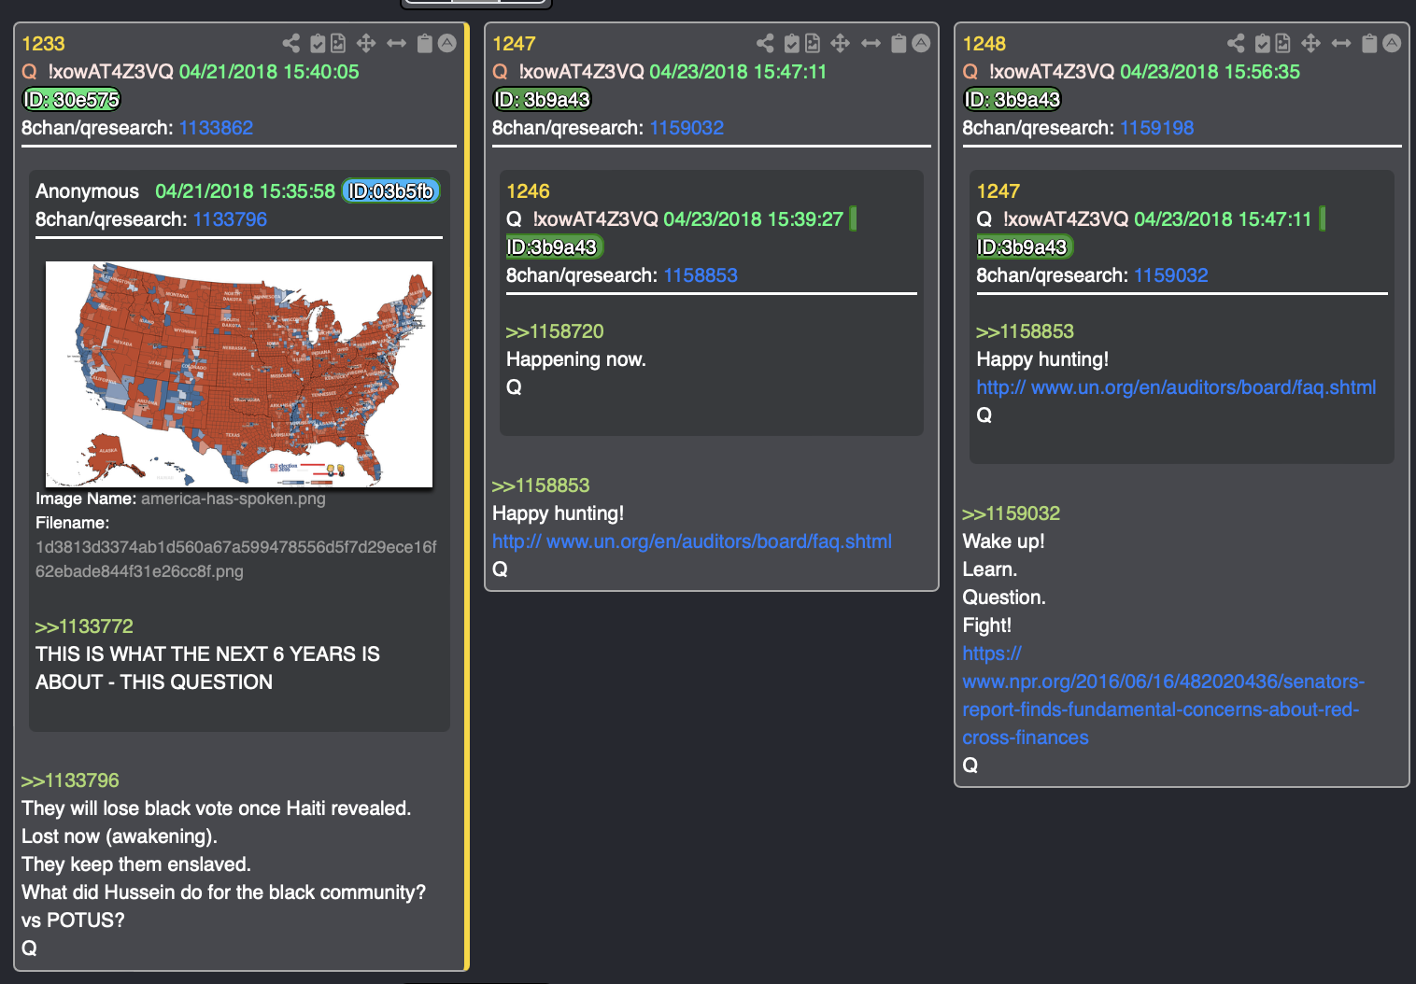The height and width of the screenshot is (984, 1416).
Task: Click circled up-arrow icon on post 1248
Action: click(1392, 43)
